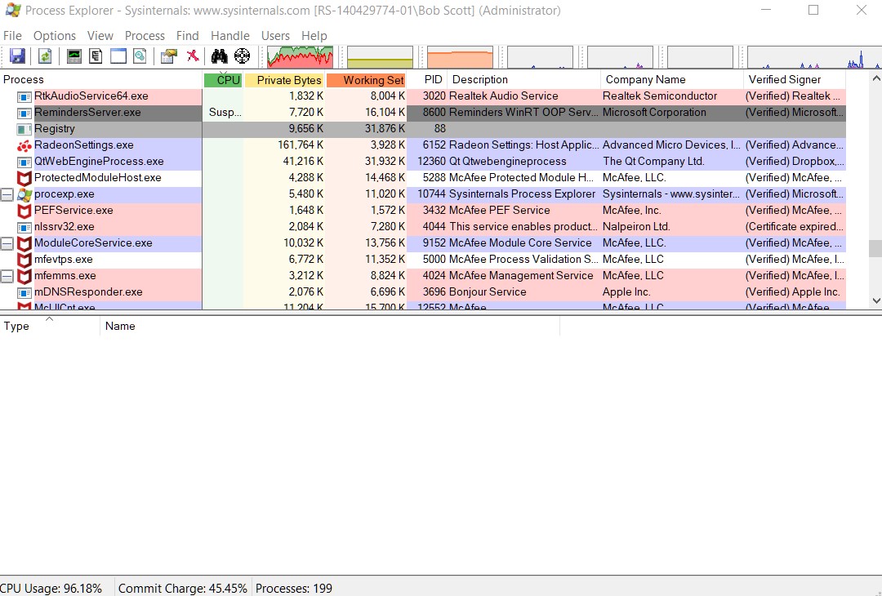Sort by the Private Bytes column header
This screenshot has width=882, height=596.
tap(285, 80)
